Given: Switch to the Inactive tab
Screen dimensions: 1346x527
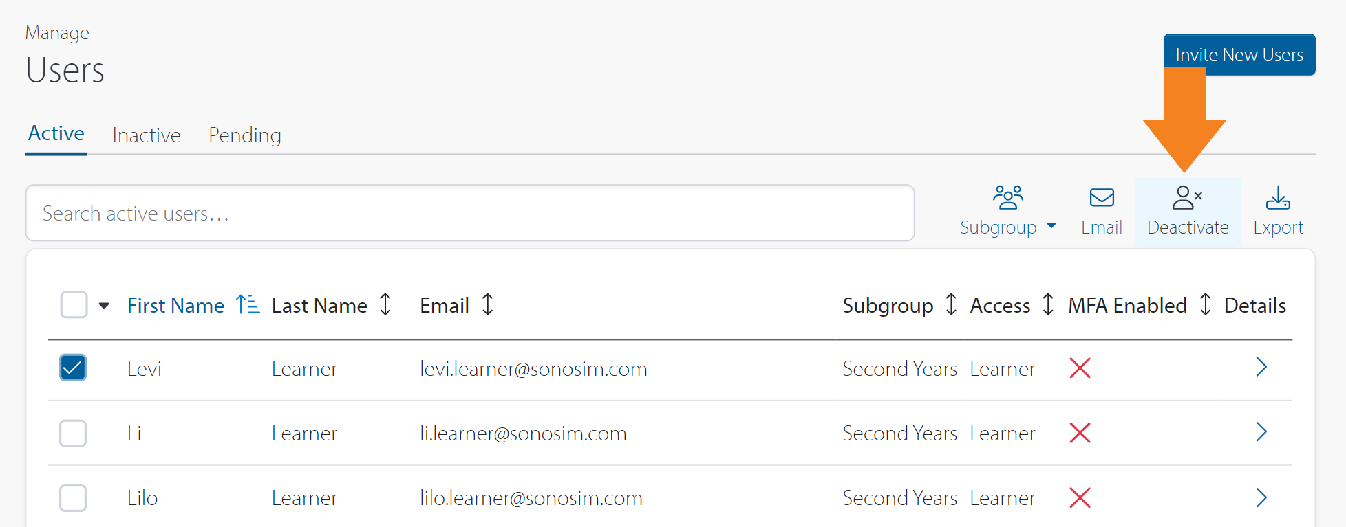Looking at the screenshot, I should [147, 135].
